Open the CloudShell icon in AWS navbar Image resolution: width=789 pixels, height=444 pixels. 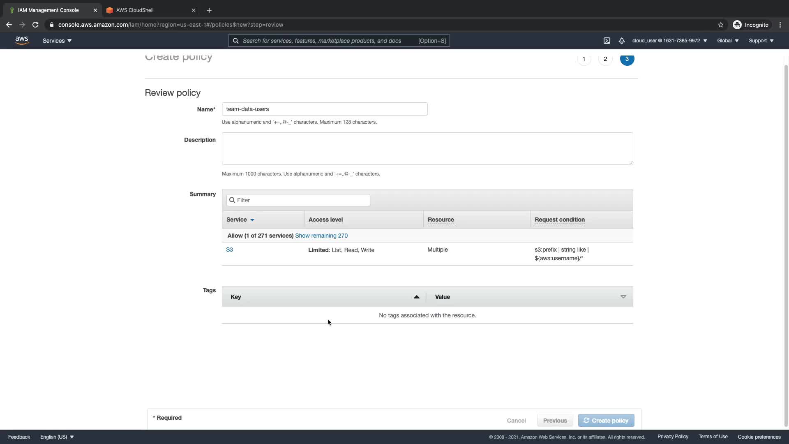pos(607,41)
